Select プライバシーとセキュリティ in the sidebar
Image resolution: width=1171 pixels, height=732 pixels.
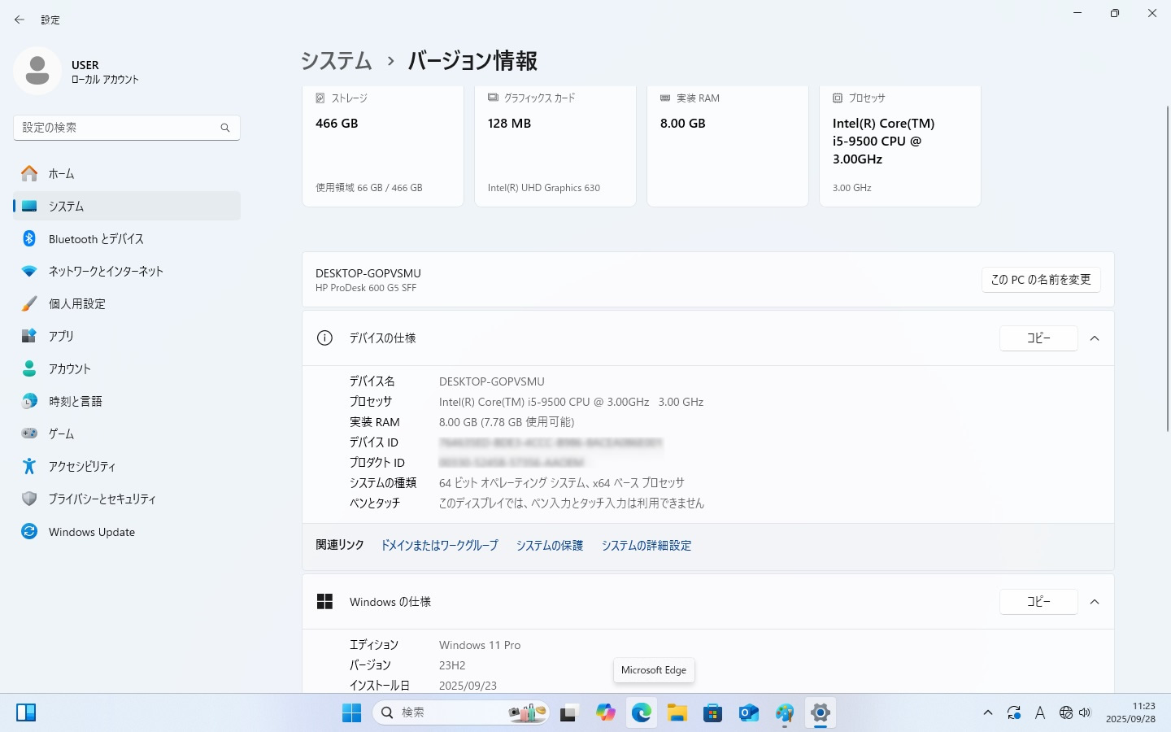[x=102, y=499]
